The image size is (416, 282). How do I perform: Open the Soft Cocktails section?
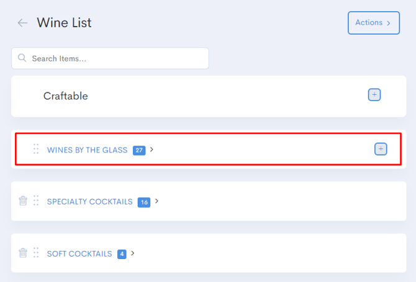[79, 254]
